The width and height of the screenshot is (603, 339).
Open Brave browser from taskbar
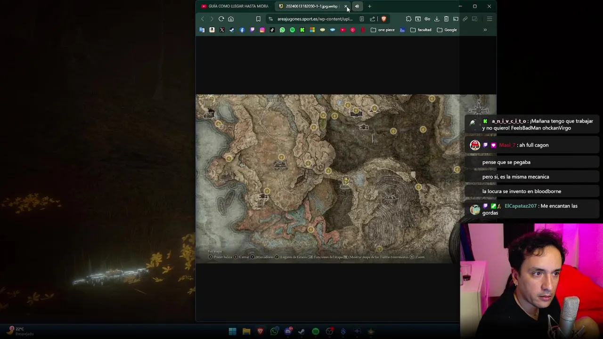coord(260,331)
